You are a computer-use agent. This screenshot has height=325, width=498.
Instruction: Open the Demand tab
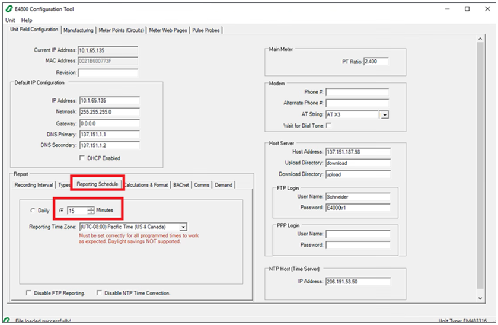pos(224,185)
